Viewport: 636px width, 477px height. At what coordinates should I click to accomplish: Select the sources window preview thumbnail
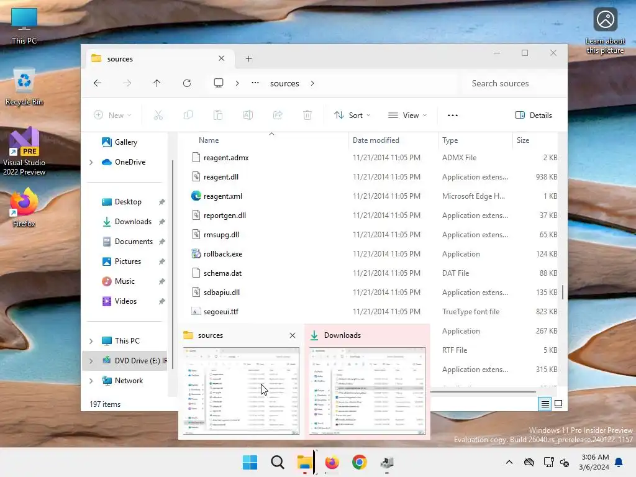(x=241, y=391)
